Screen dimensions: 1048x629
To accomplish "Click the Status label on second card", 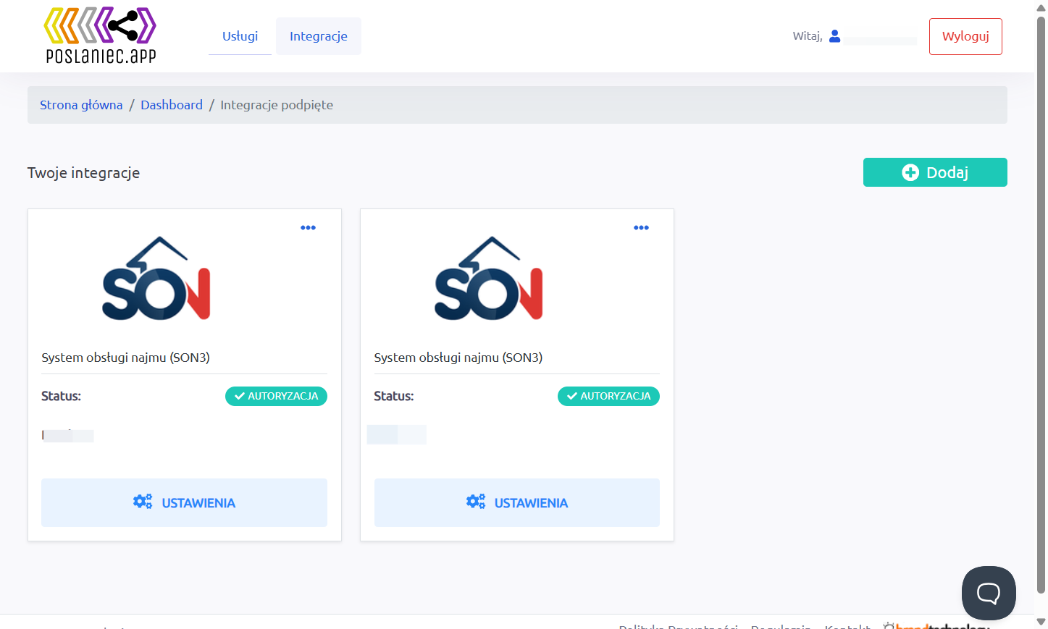I will [x=393, y=396].
